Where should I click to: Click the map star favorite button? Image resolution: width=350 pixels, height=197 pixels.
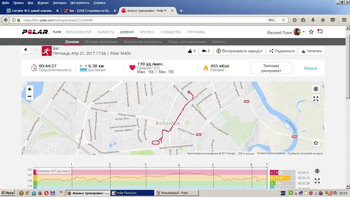click(x=316, y=143)
